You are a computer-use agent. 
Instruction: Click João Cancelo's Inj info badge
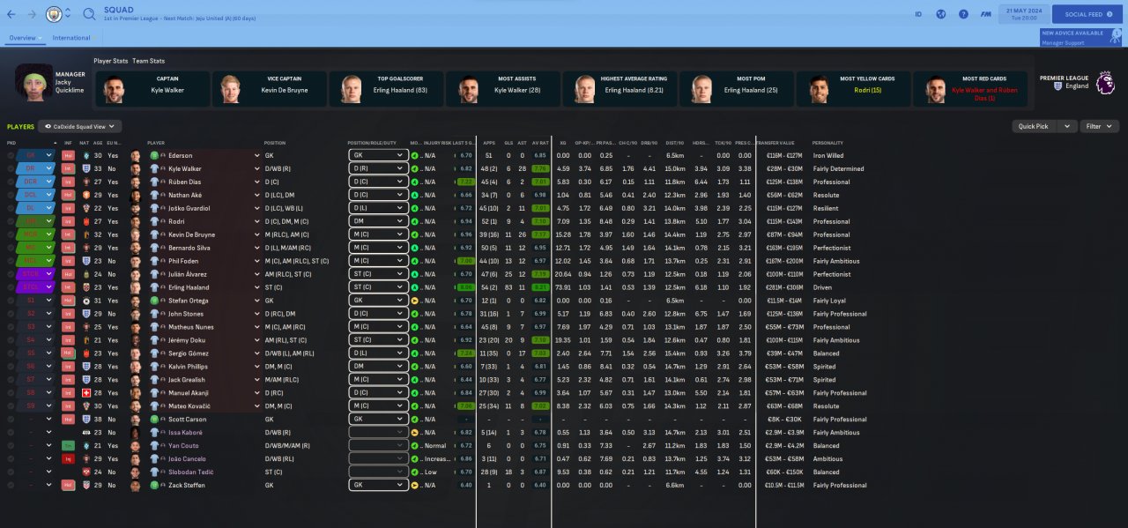[68, 459]
